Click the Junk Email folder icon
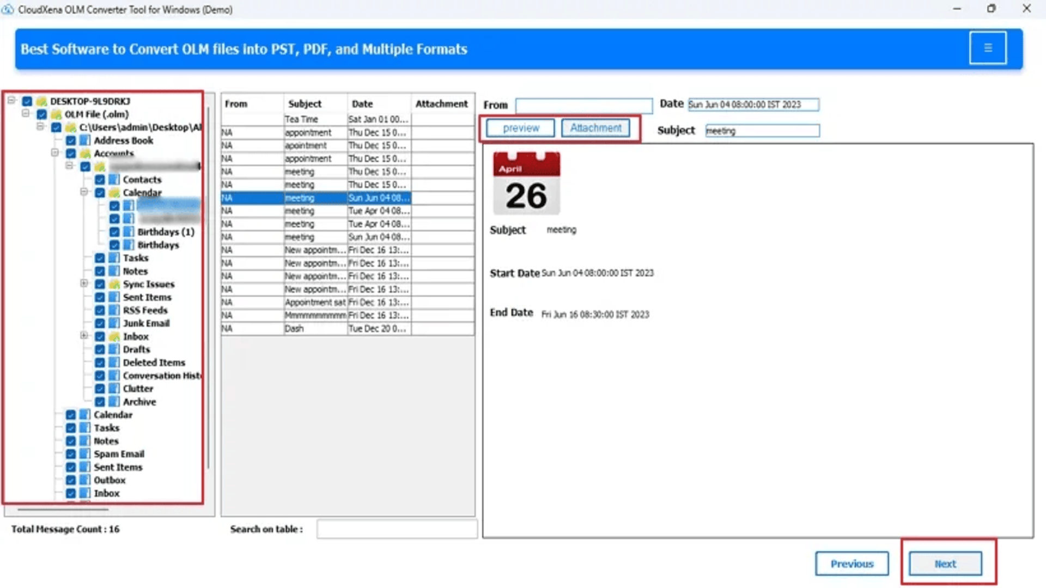The width and height of the screenshot is (1046, 588). coord(113,323)
